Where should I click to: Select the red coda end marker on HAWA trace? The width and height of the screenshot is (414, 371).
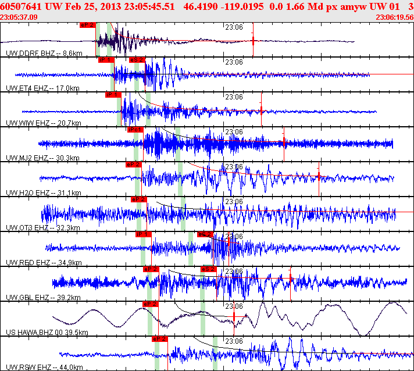click(x=234, y=316)
